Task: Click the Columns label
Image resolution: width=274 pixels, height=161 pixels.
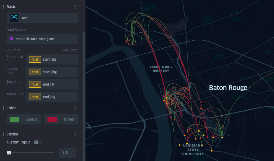Action: point(13,50)
